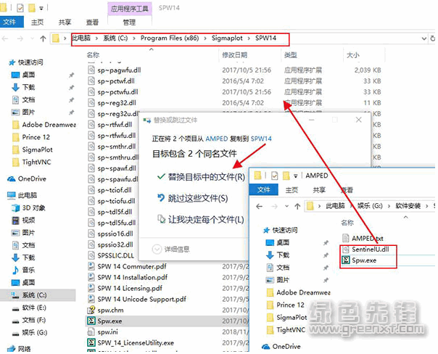Viewport: 438px width, 354px height.
Task: Click the 应用程序工具 contextual tab header
Action: click(130, 9)
